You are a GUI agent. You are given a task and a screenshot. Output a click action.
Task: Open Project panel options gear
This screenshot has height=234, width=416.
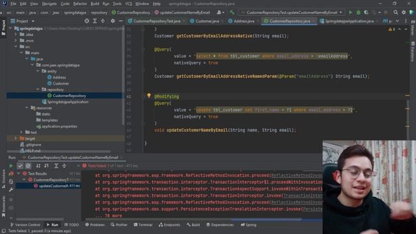[112, 21]
